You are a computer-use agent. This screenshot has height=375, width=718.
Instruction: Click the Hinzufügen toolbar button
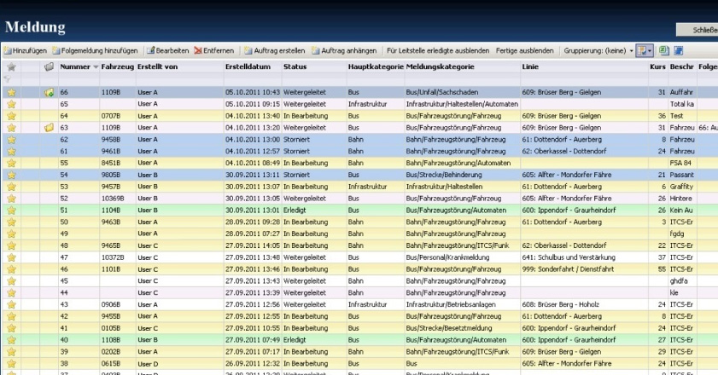(x=26, y=51)
